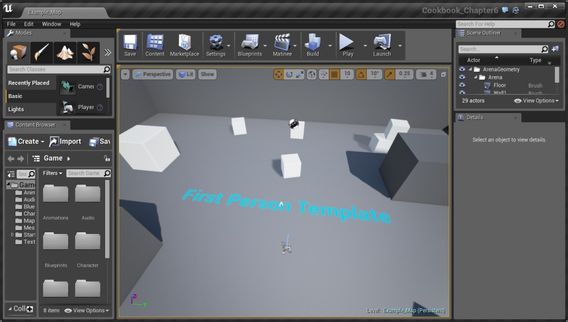Toggle rotation snapping triangle icon
The width and height of the screenshot is (568, 322).
361,74
